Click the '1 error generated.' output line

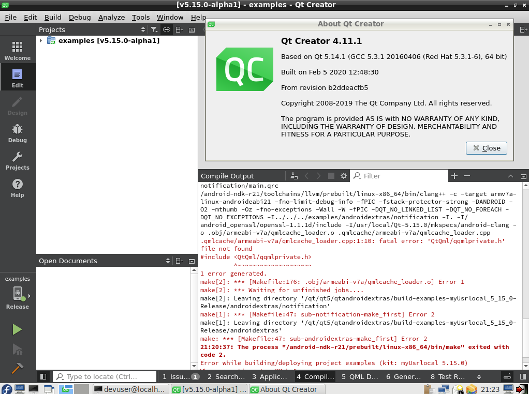(x=233, y=274)
